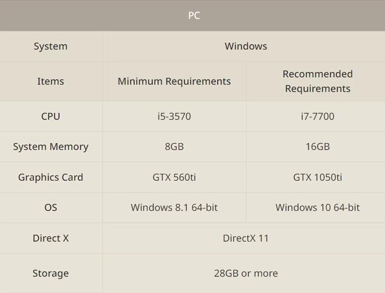The image size is (385, 293).
Task: Click the 28GB or more cell
Action: (x=245, y=273)
